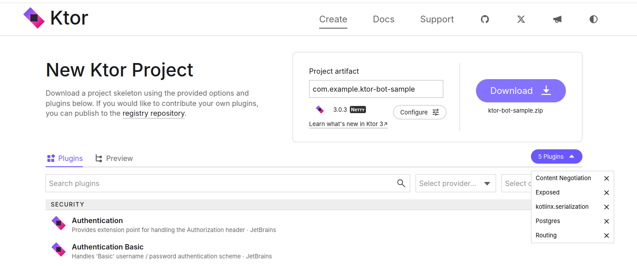Select the Authentication Basic plugin title

108,247
